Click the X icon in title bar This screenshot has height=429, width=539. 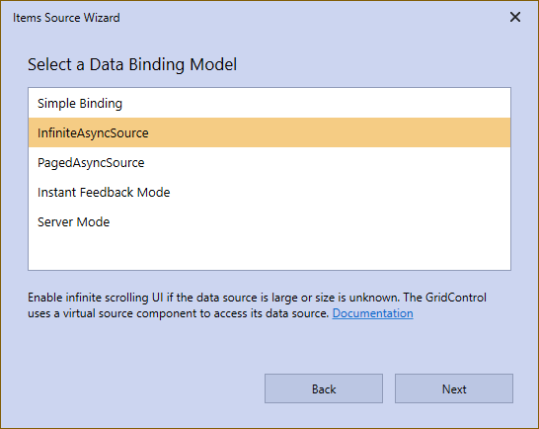pos(515,17)
